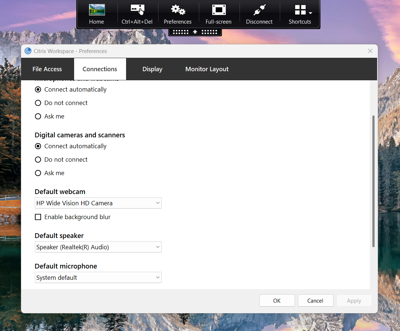Click the vertical scrollbar in preferences

tap(373, 181)
